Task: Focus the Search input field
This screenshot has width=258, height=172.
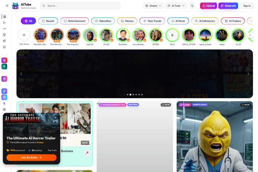Action: point(80,6)
